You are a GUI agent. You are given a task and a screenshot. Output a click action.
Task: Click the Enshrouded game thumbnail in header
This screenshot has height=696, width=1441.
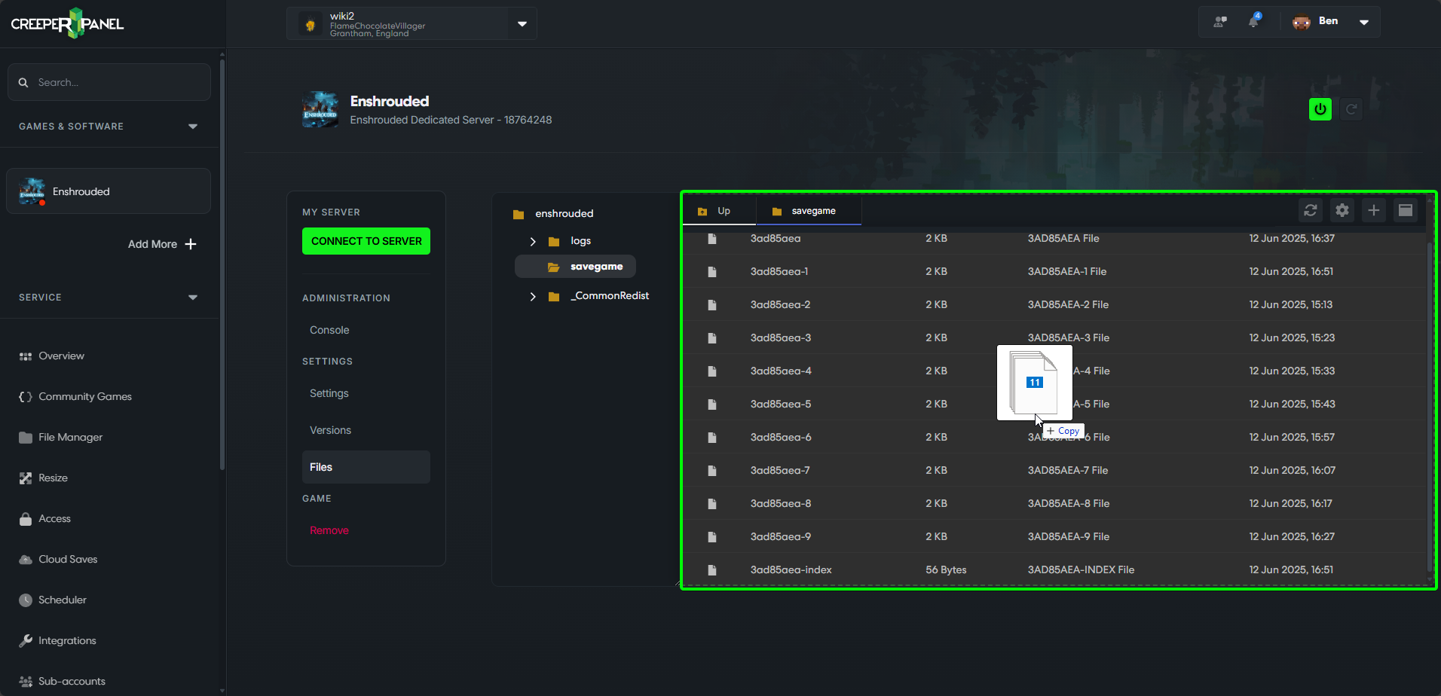320,110
